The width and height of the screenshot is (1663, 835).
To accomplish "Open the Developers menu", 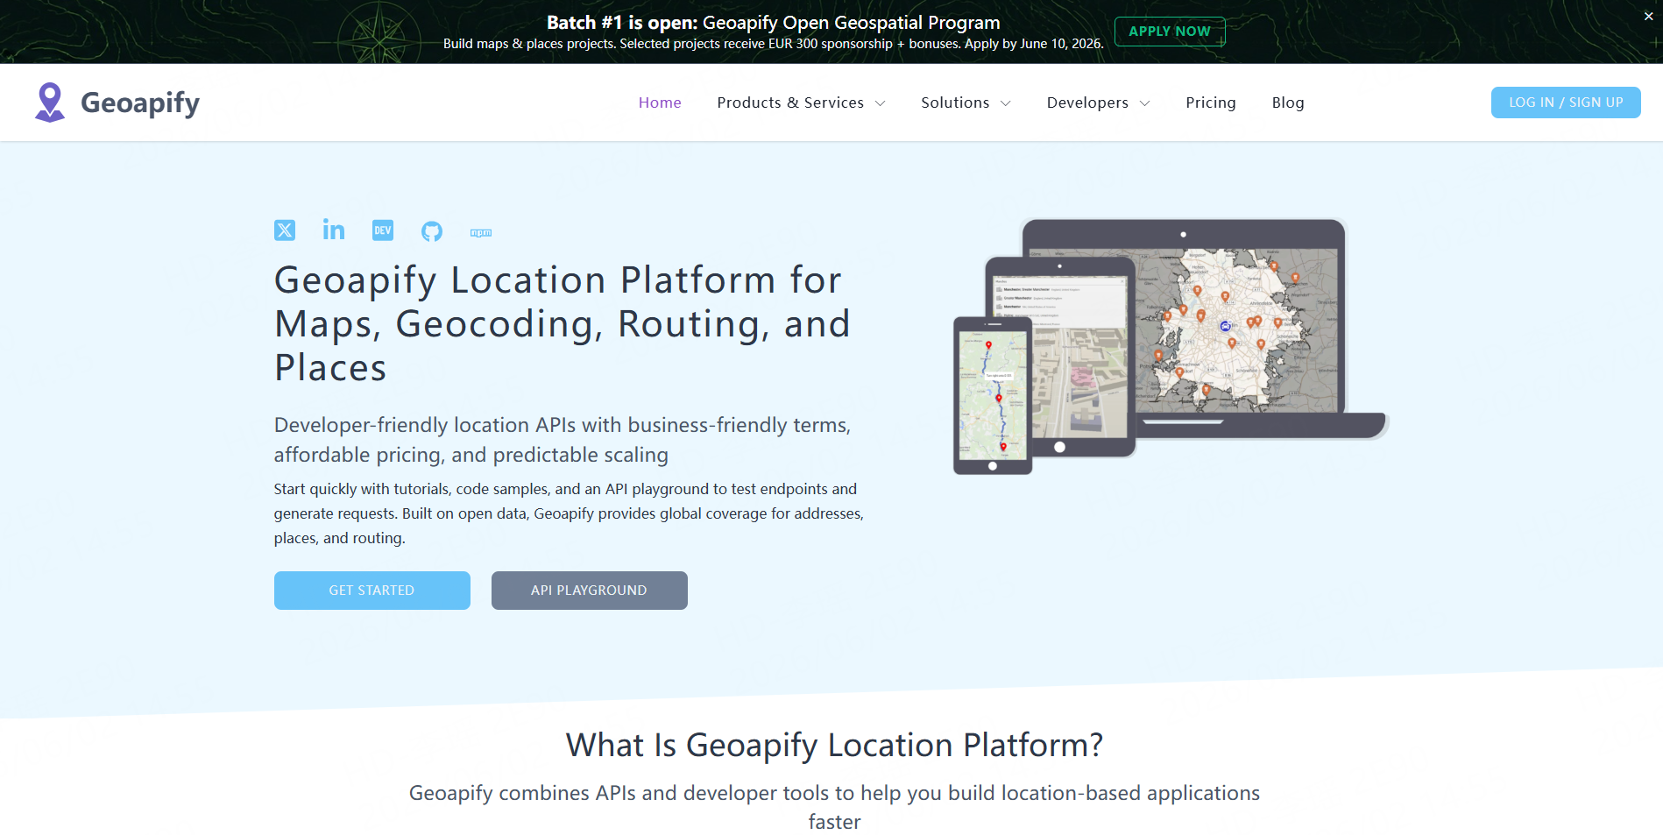I will point(1087,103).
